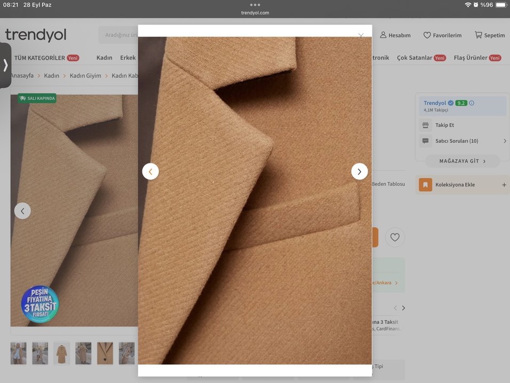Open Favorilerim wishlist
Screen dimensions: 510x383
[x=442, y=35]
